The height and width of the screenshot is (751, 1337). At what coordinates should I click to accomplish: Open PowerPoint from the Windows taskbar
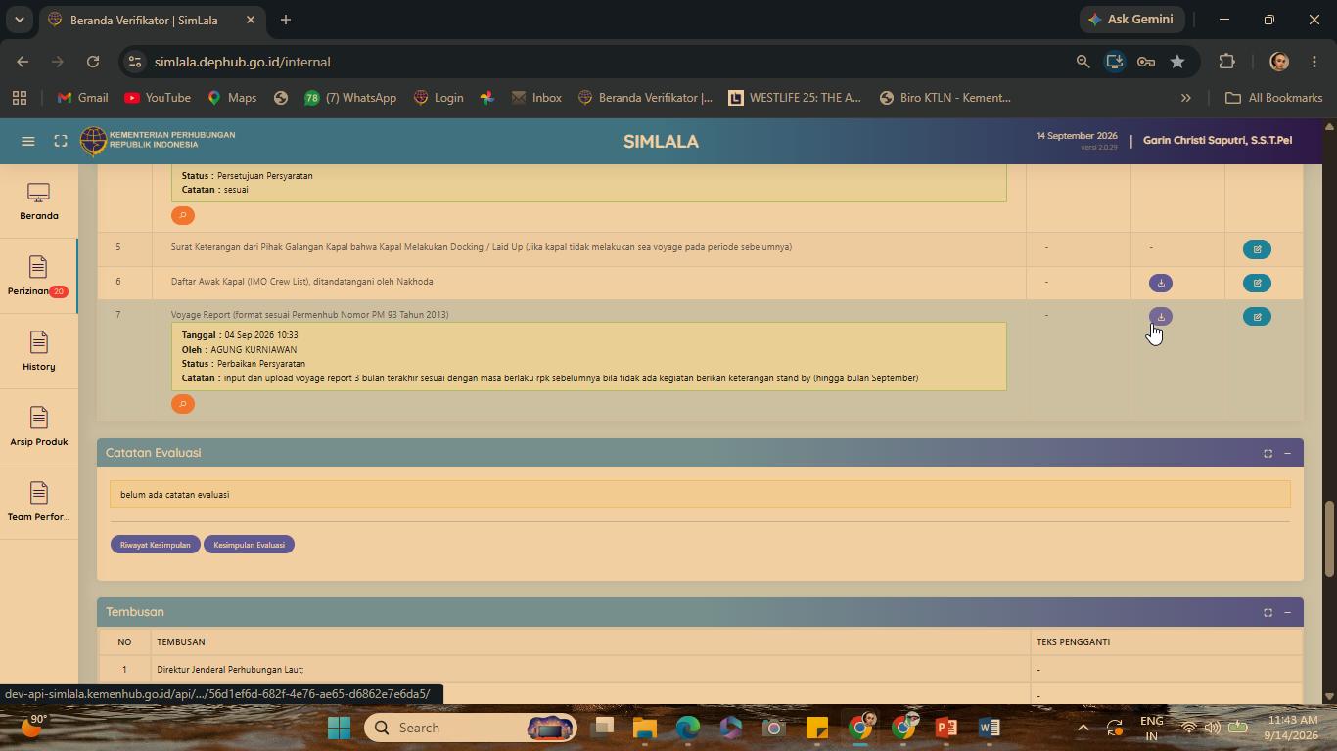click(x=945, y=728)
